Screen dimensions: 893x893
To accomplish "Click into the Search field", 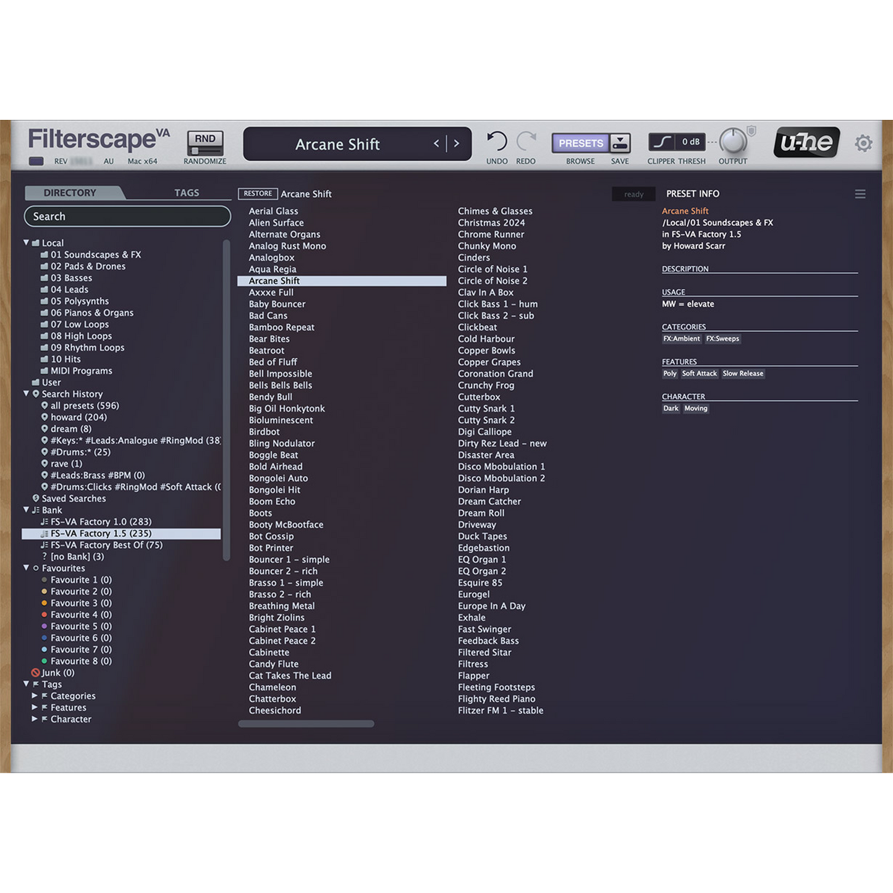I will [x=127, y=216].
